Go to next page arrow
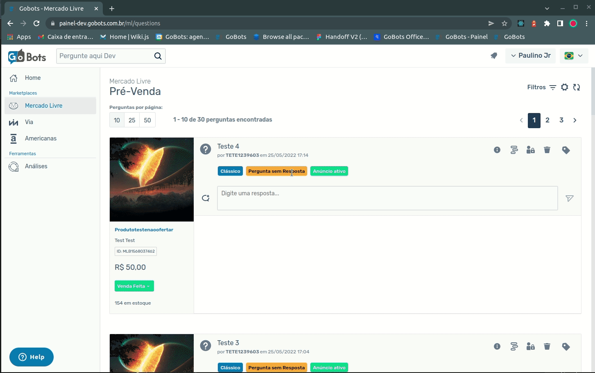This screenshot has width=595, height=373. [575, 120]
